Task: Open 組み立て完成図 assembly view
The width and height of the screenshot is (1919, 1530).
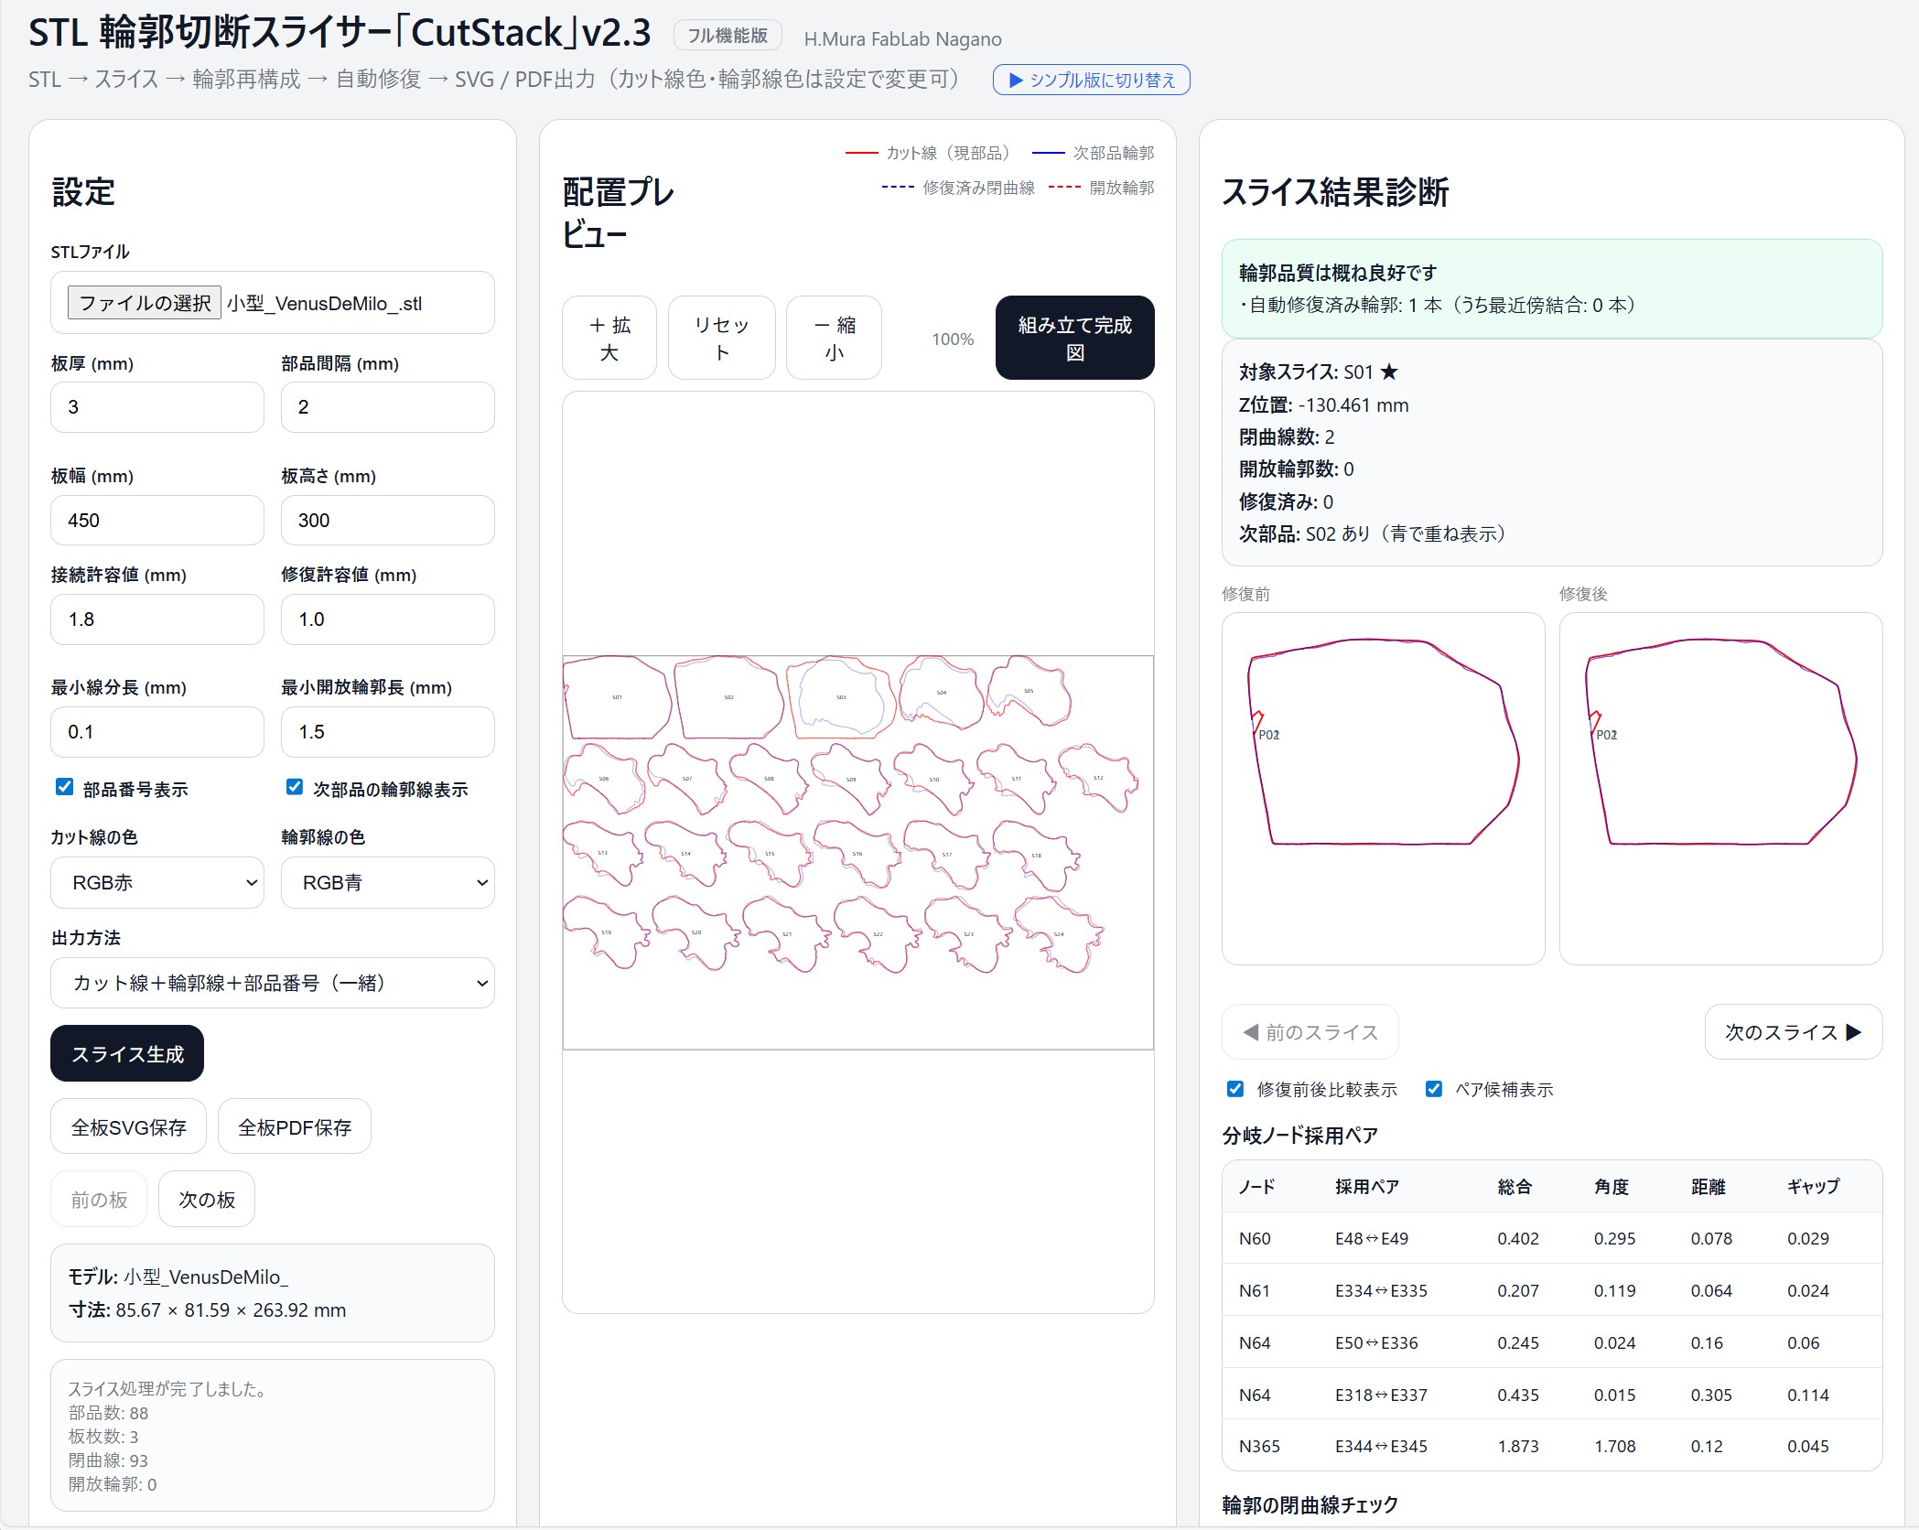Action: click(1074, 338)
